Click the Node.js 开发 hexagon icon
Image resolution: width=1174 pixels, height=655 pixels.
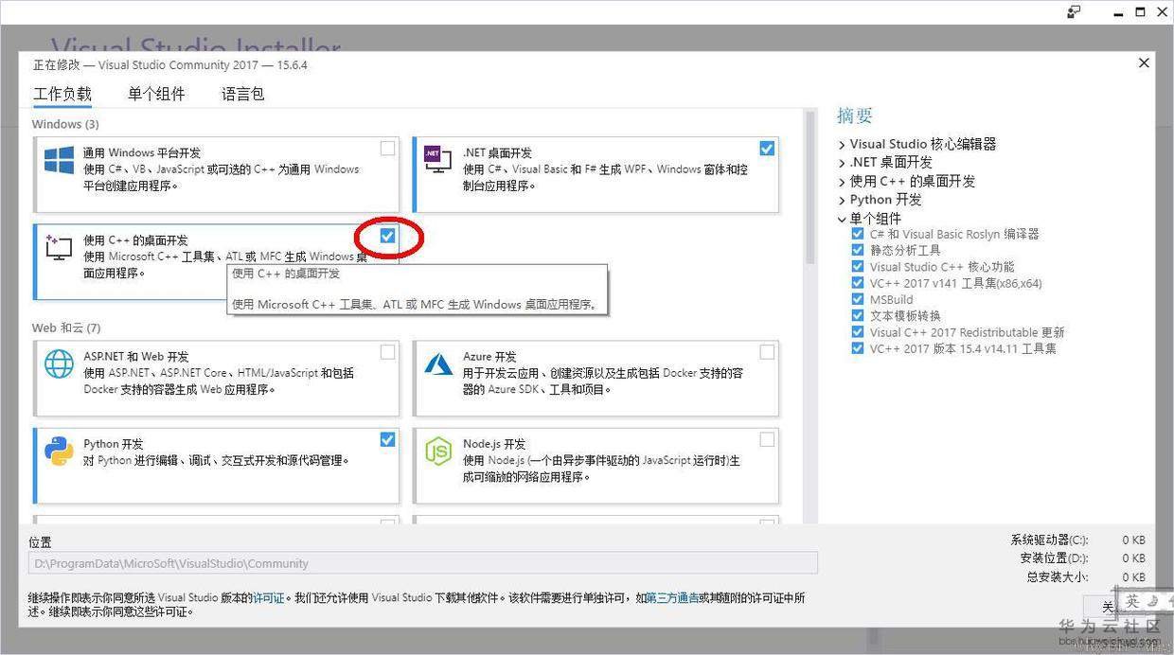tap(437, 451)
